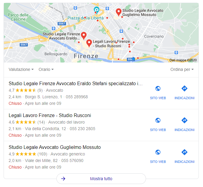203x187 pixels.
Task: Click the Firenze label on the map
Action: (86, 56)
